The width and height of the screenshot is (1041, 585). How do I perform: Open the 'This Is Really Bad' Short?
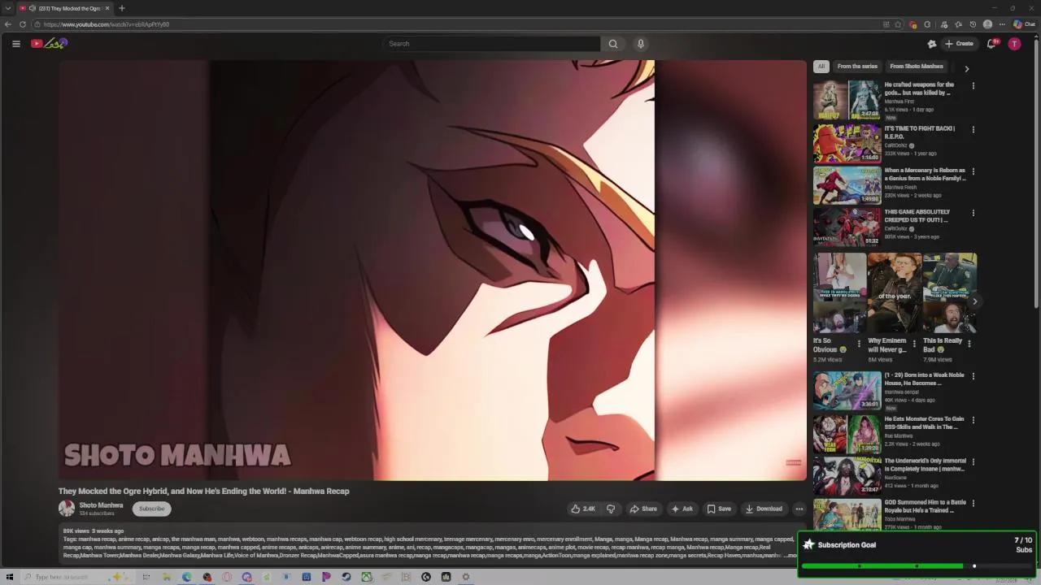[950, 293]
